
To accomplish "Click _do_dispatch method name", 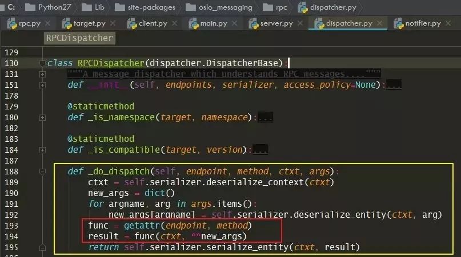I will click(119, 172).
